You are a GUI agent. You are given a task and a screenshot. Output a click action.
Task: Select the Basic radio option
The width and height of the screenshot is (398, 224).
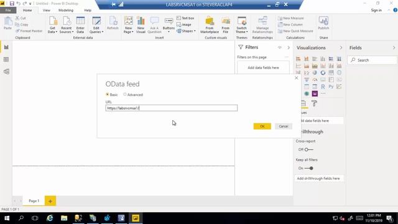(112, 95)
